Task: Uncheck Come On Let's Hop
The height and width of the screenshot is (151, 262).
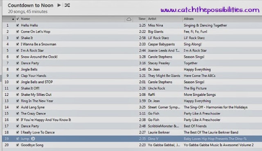Action: (x=18, y=32)
